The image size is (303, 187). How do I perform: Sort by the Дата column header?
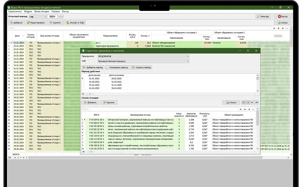(x=17, y=35)
